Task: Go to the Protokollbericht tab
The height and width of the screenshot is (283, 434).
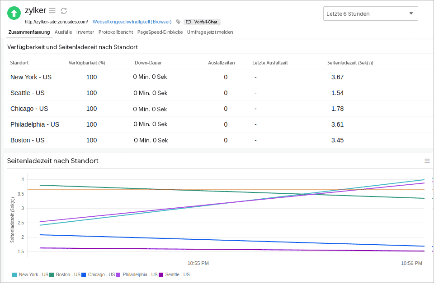Action: point(116,32)
